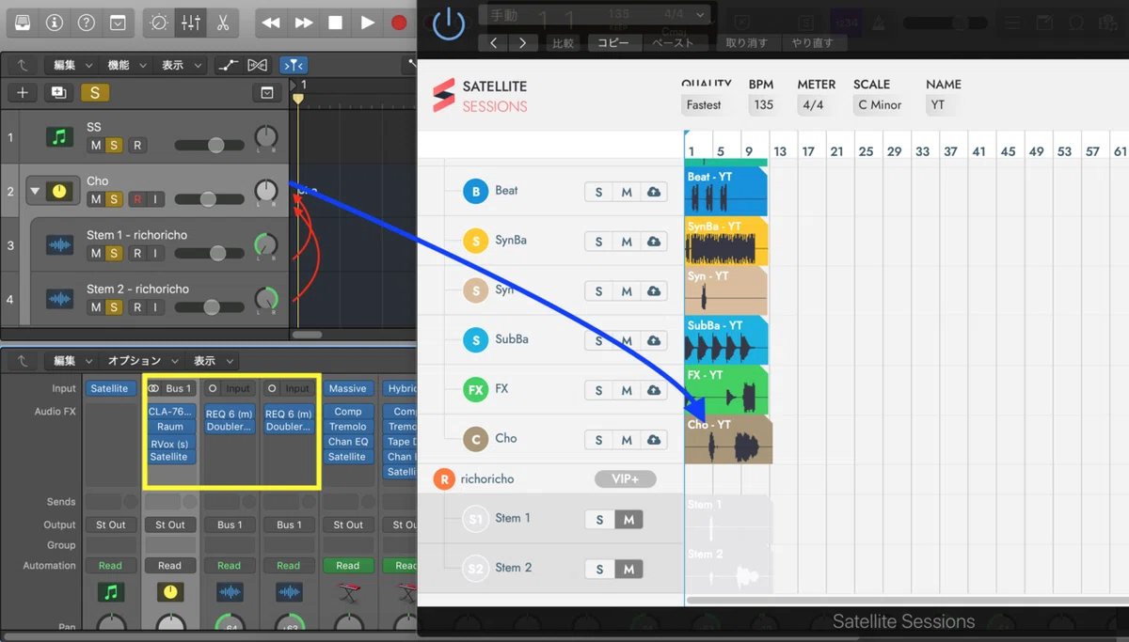
Task: Toggle input monitoring I on the Cho track
Action: (x=156, y=199)
